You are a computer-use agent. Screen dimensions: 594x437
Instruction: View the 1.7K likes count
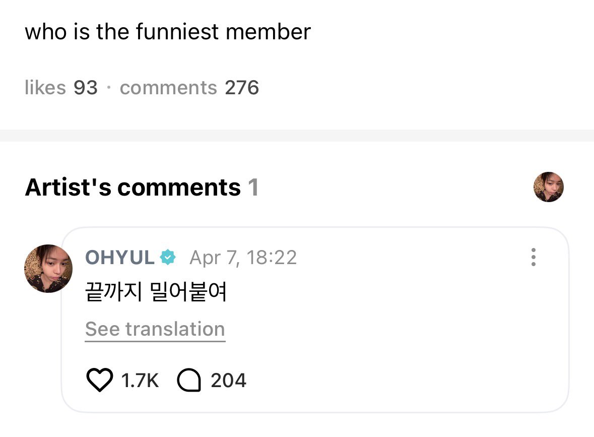pyautogui.click(x=140, y=380)
